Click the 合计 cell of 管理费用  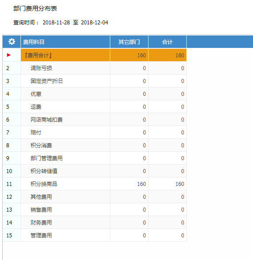[x=167, y=235]
